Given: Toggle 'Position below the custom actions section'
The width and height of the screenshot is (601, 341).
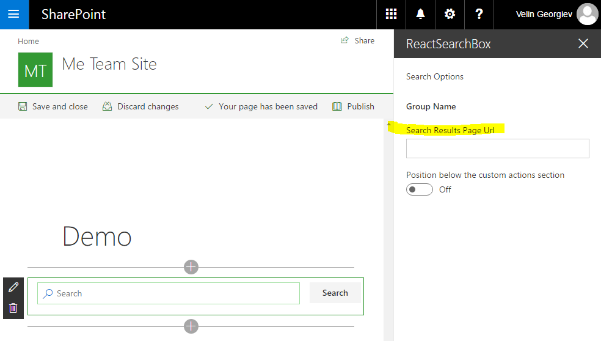Looking at the screenshot, I should [420, 189].
